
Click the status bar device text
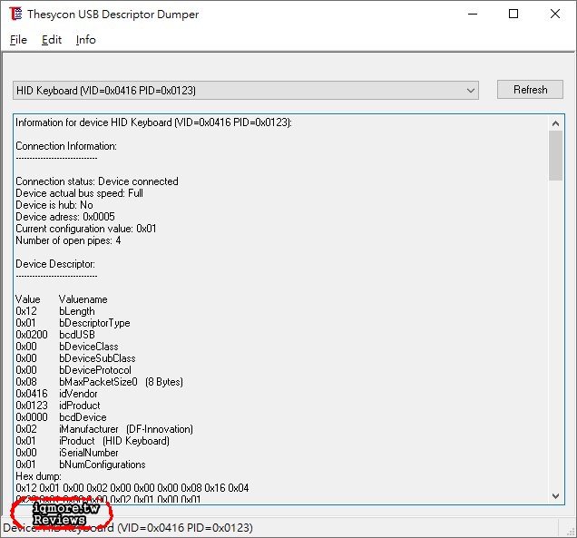click(127, 528)
